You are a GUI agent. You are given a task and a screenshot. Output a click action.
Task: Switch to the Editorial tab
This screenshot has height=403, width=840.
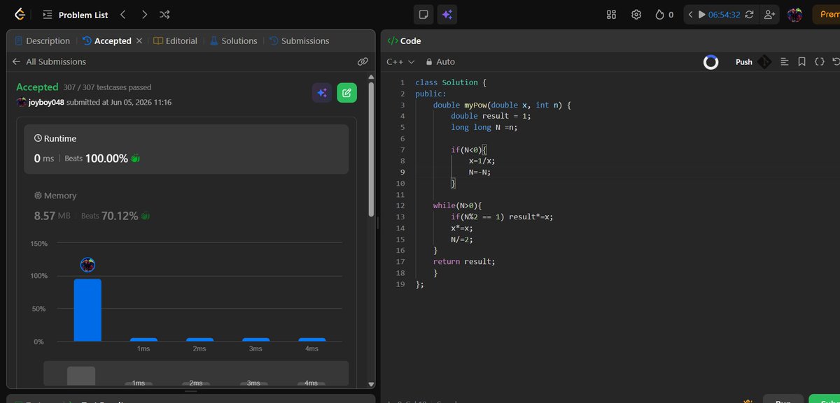pos(175,41)
